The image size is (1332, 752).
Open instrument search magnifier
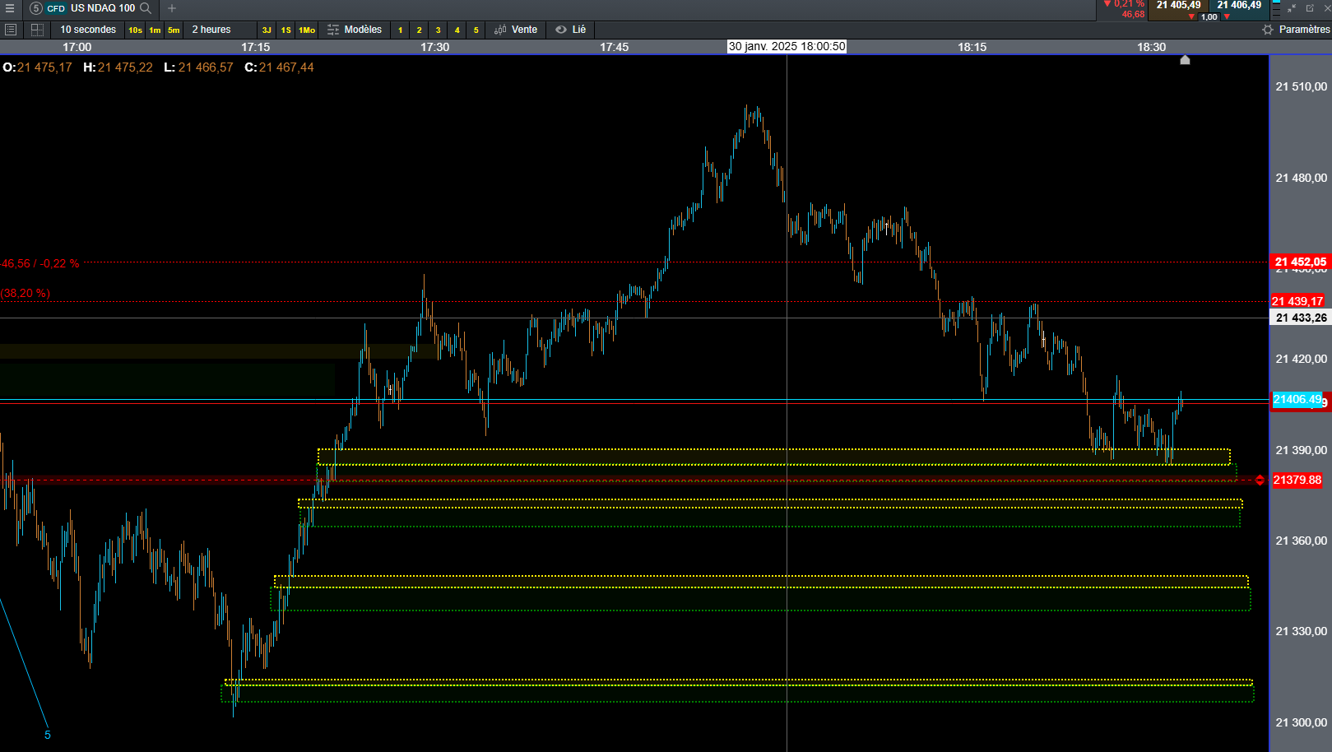(146, 8)
